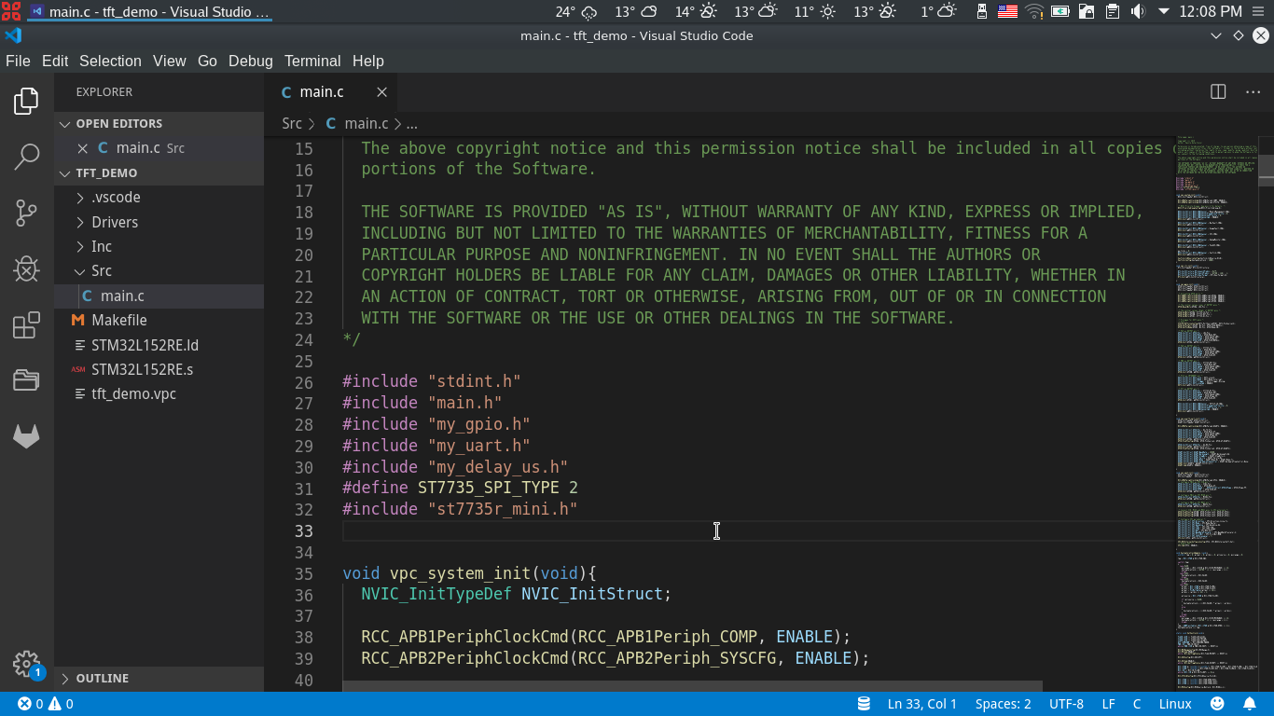
Task: Open the Extensions view
Action: pyautogui.click(x=26, y=325)
